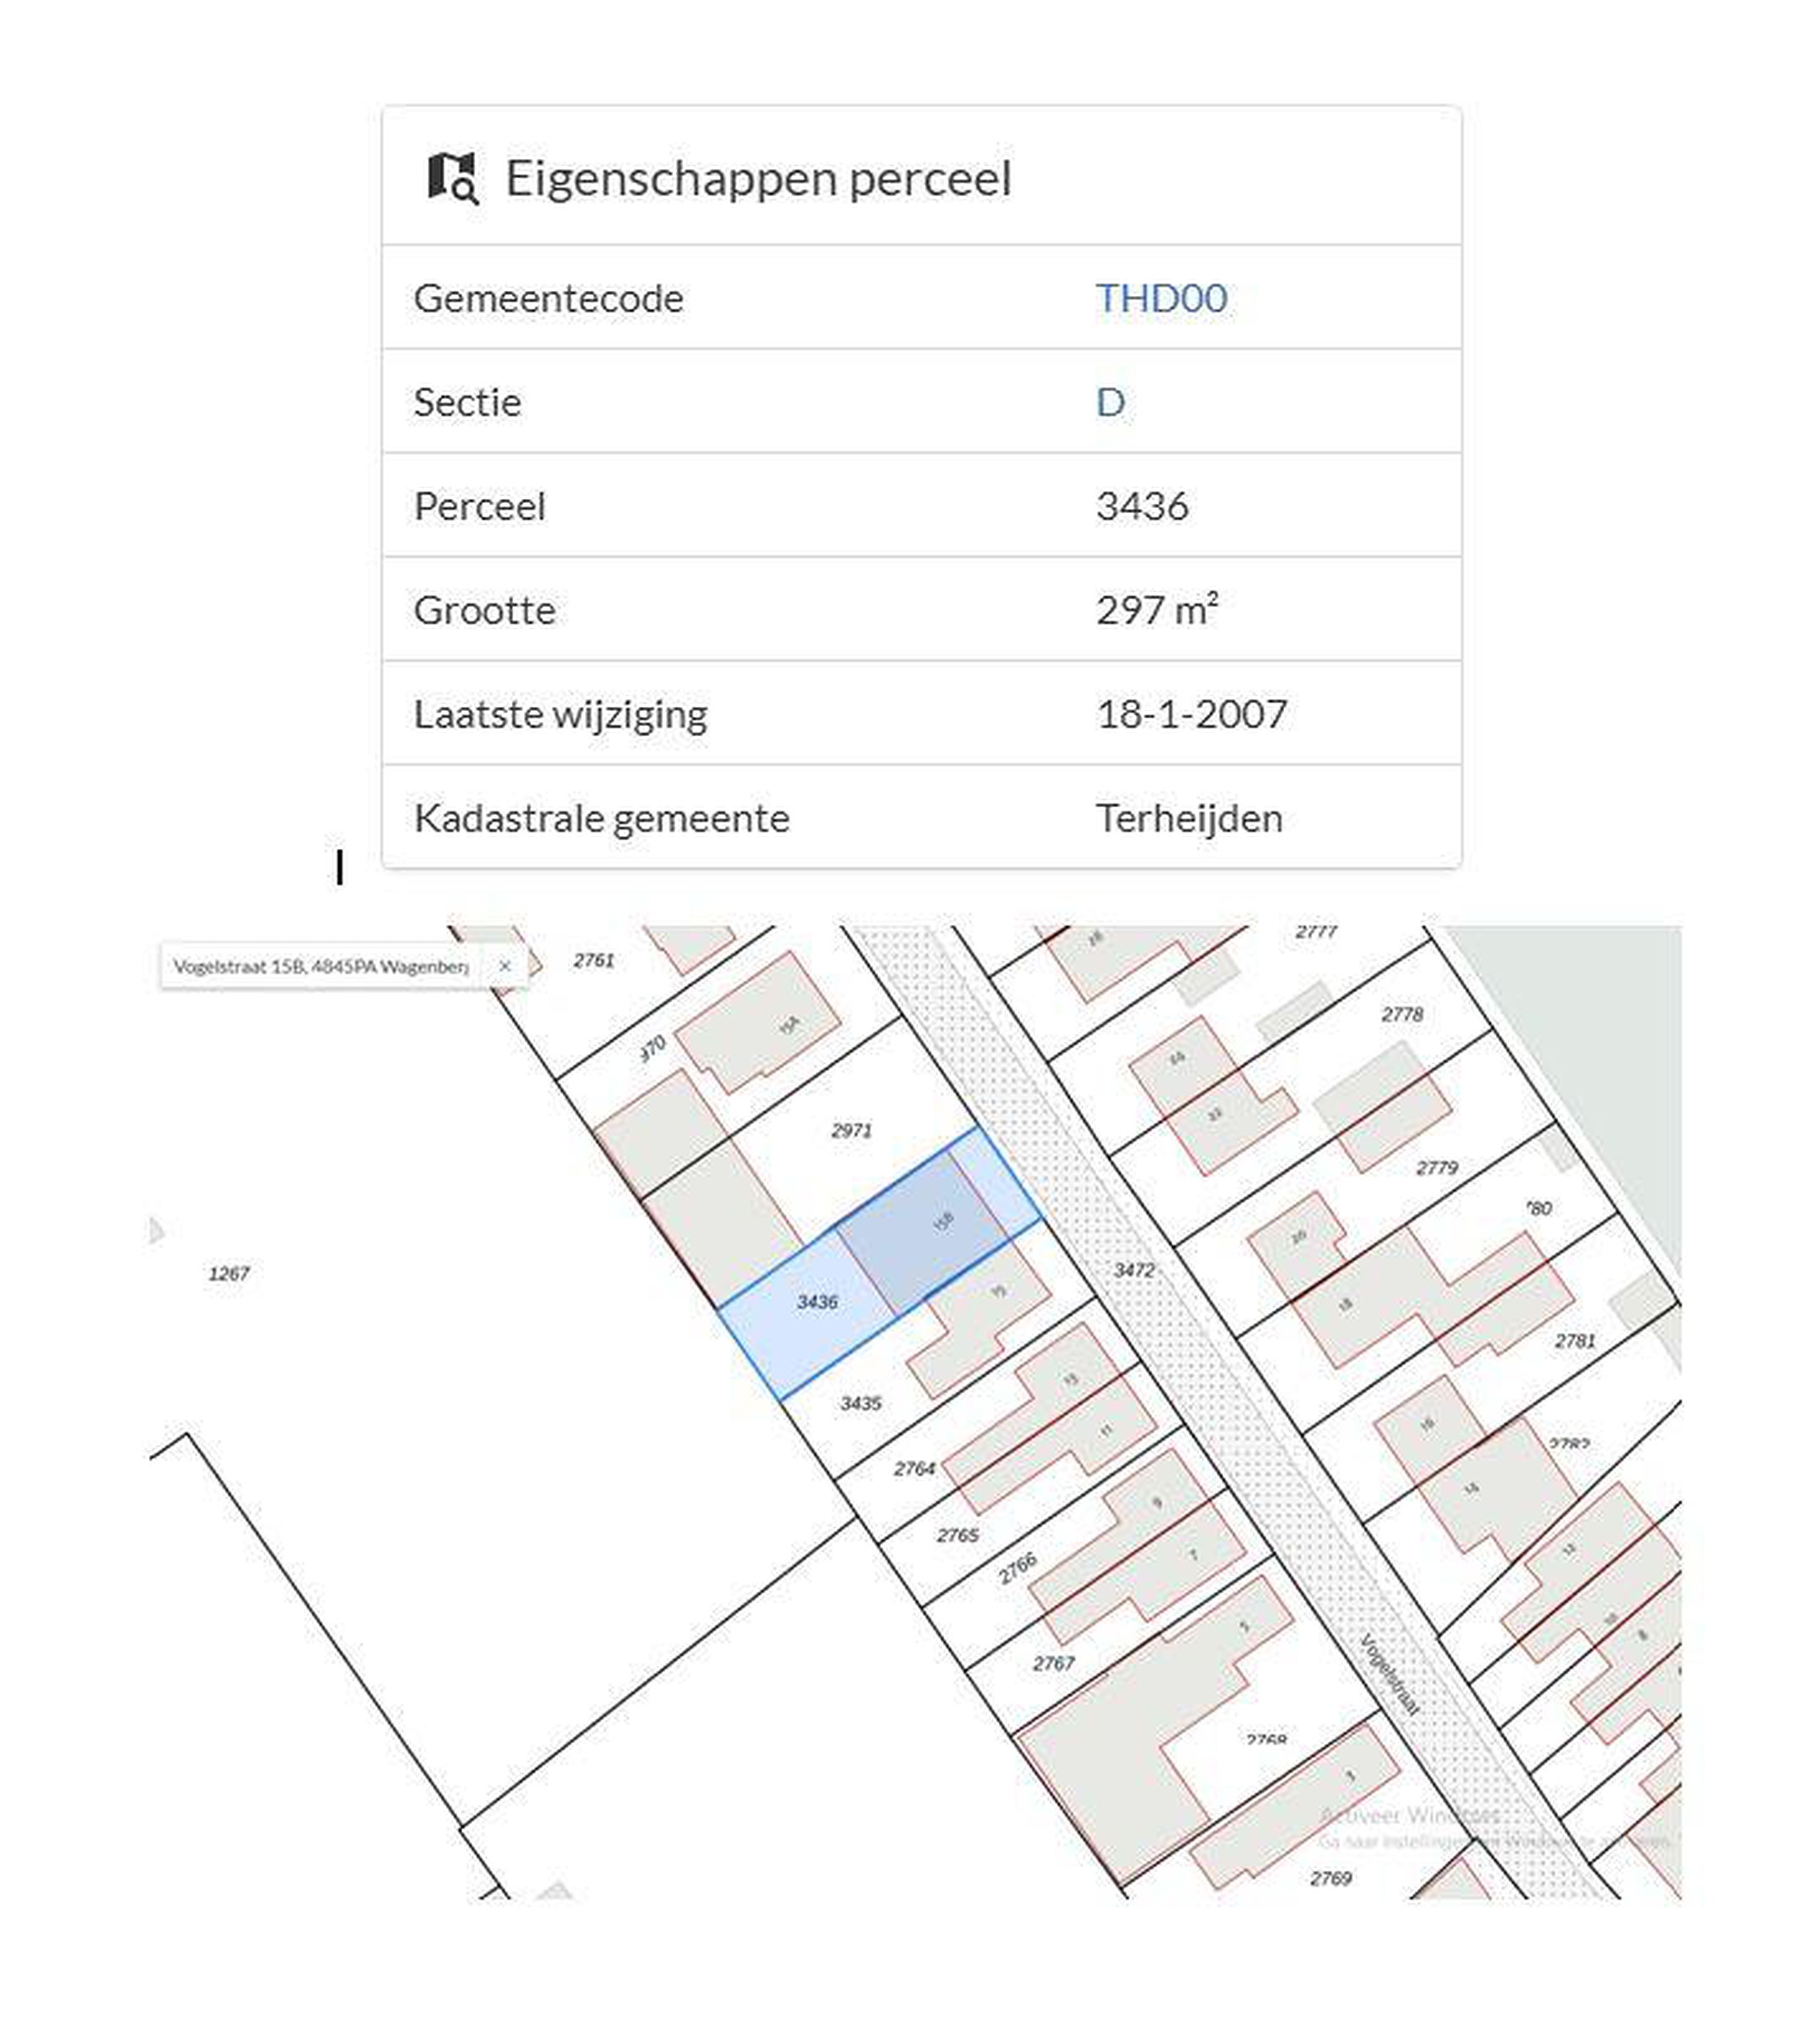
Task: Select parcel 2781 on the map
Action: click(1575, 1340)
